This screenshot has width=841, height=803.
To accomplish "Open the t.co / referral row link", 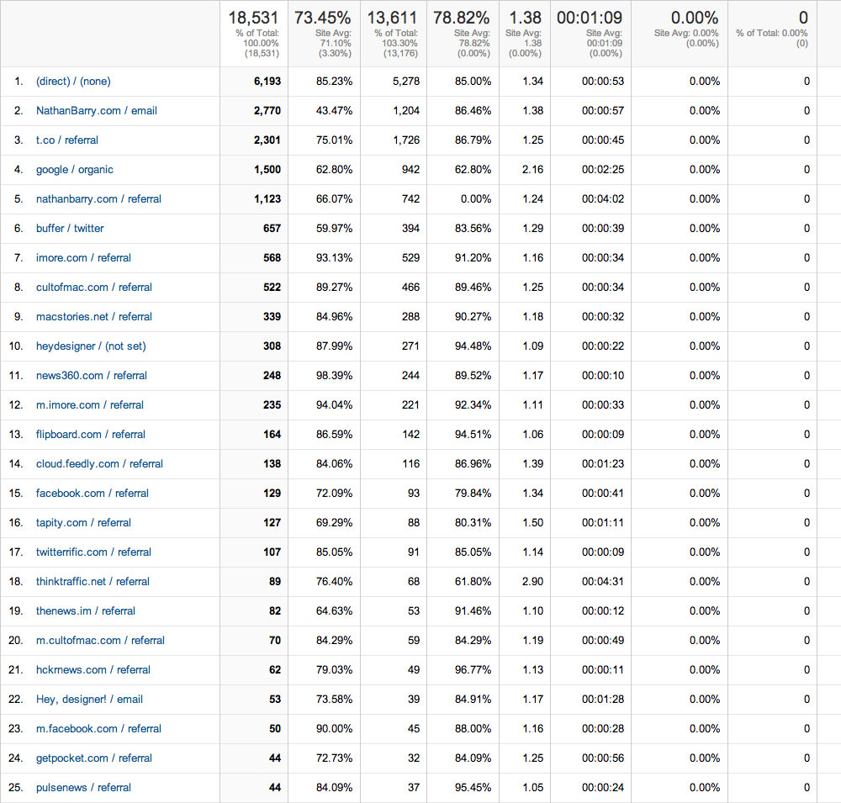I will click(67, 140).
